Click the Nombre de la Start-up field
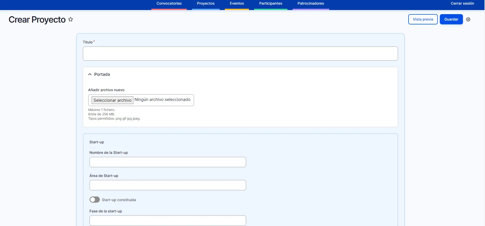The height and width of the screenshot is (226, 485). 168,162
